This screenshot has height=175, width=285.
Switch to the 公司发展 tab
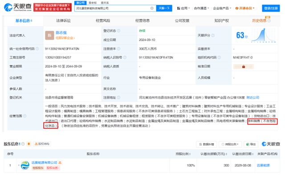[182, 21]
